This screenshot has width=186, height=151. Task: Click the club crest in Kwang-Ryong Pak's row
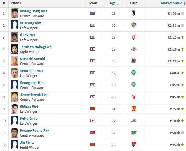133,132
